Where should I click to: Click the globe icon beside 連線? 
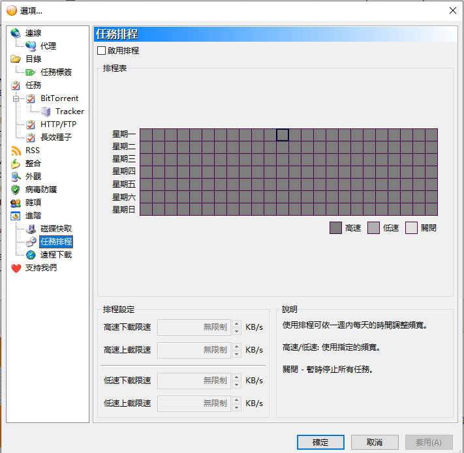click(16, 33)
